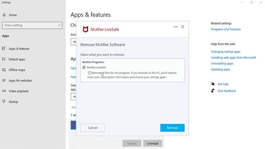
Task: Click the Apps & features page heading
Action: 91,15
